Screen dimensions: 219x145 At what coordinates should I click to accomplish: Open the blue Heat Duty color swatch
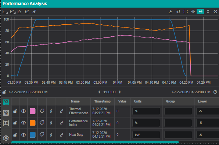tap(33, 135)
